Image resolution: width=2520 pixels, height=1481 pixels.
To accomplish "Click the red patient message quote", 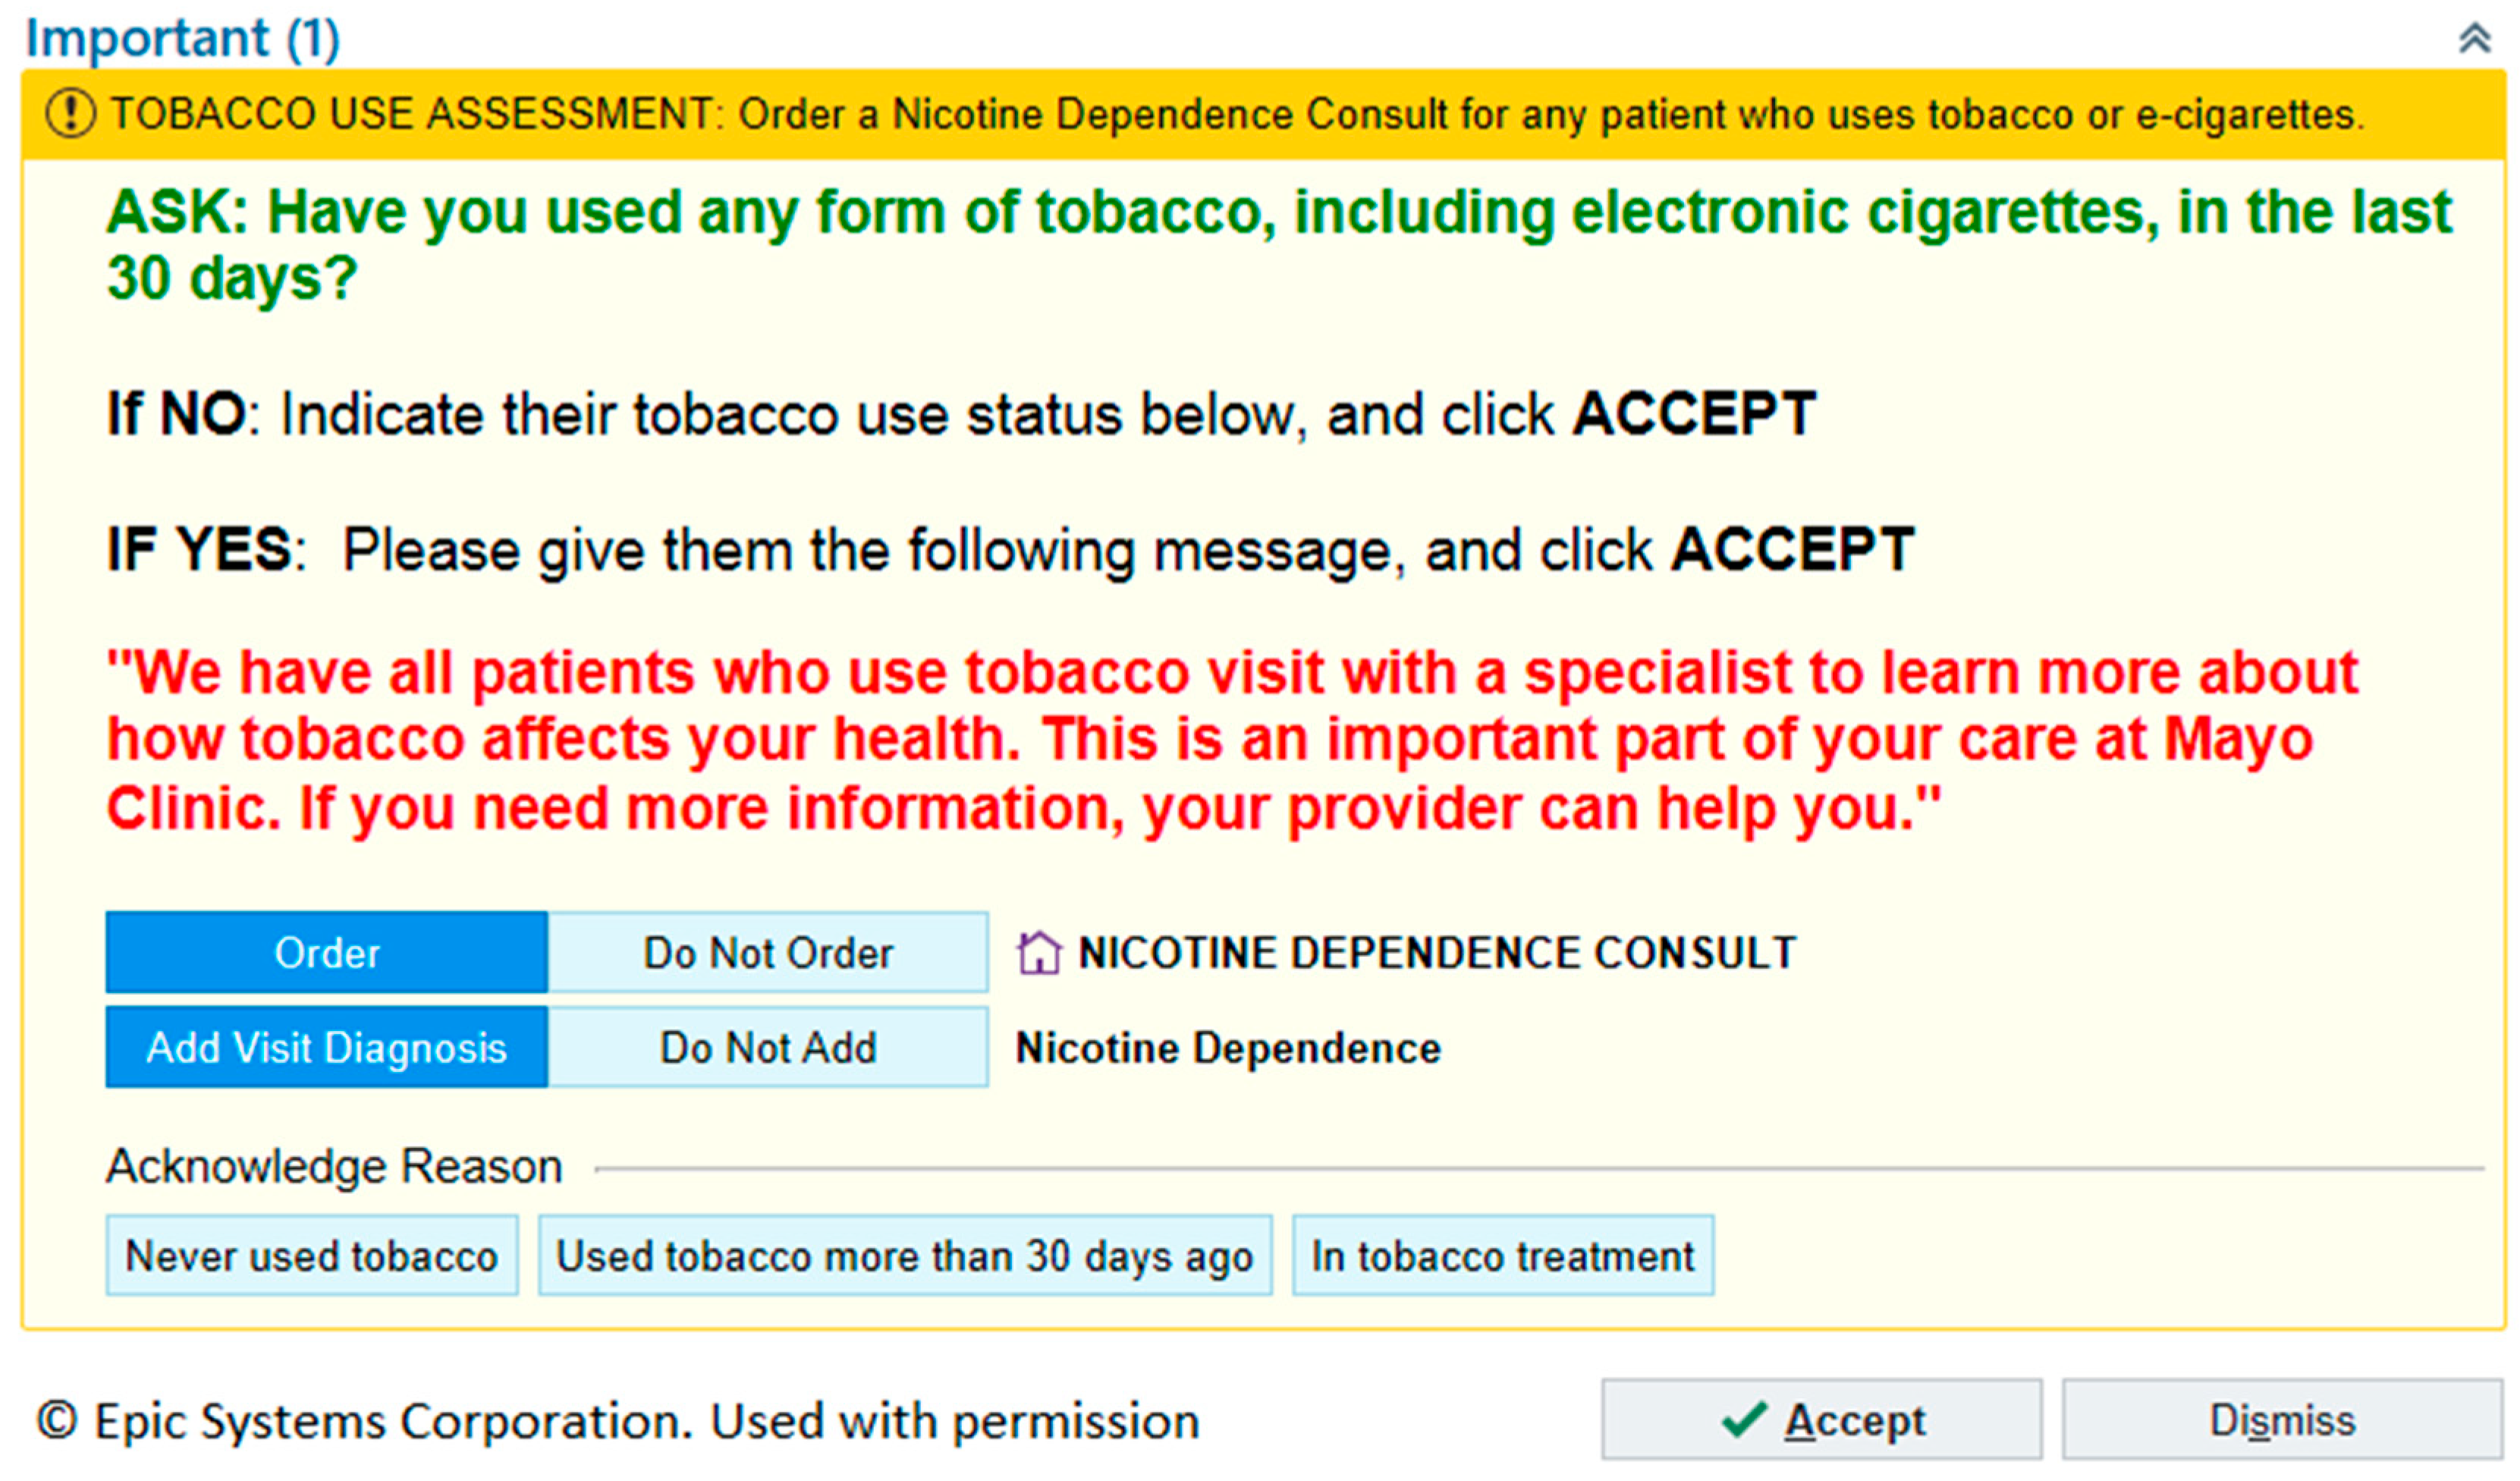I will click(x=1230, y=740).
